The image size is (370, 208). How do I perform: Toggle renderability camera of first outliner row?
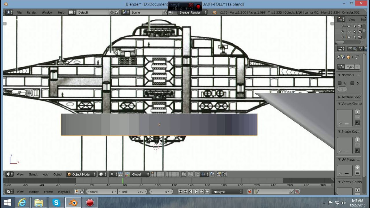coord(360,26)
